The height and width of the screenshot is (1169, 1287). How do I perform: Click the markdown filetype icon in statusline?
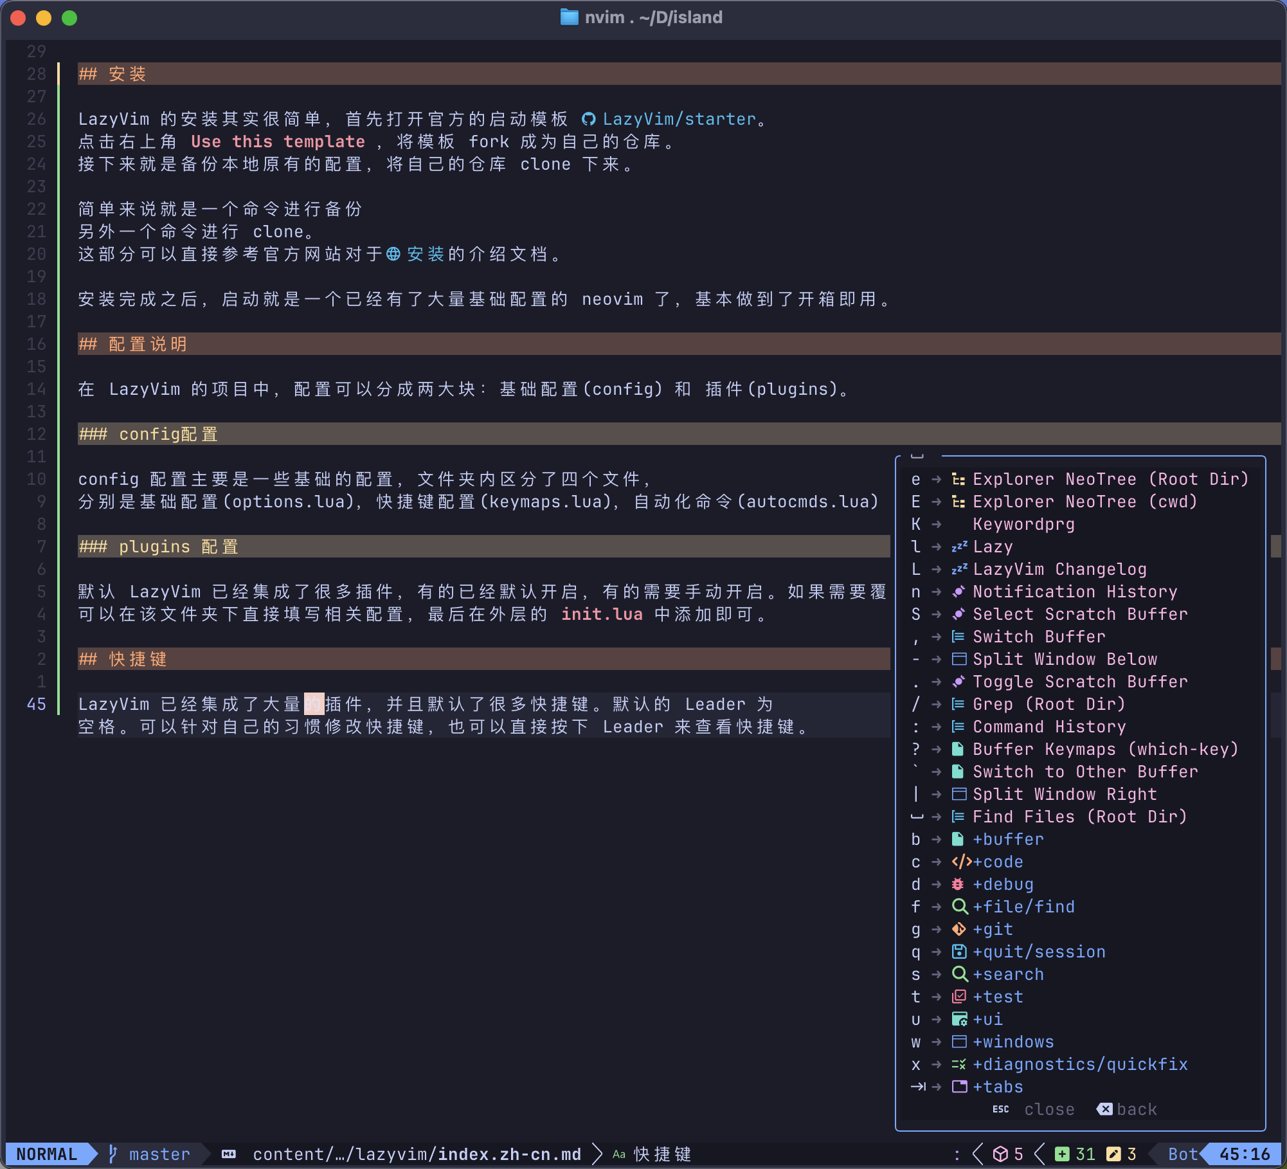point(229,1154)
